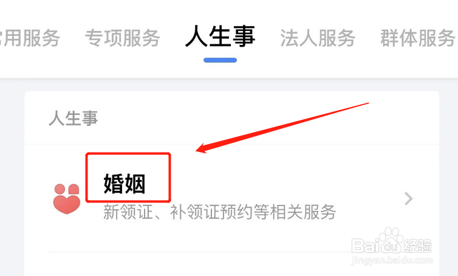Click the 人生事 section heading
This screenshot has height=276, width=458.
point(73,119)
